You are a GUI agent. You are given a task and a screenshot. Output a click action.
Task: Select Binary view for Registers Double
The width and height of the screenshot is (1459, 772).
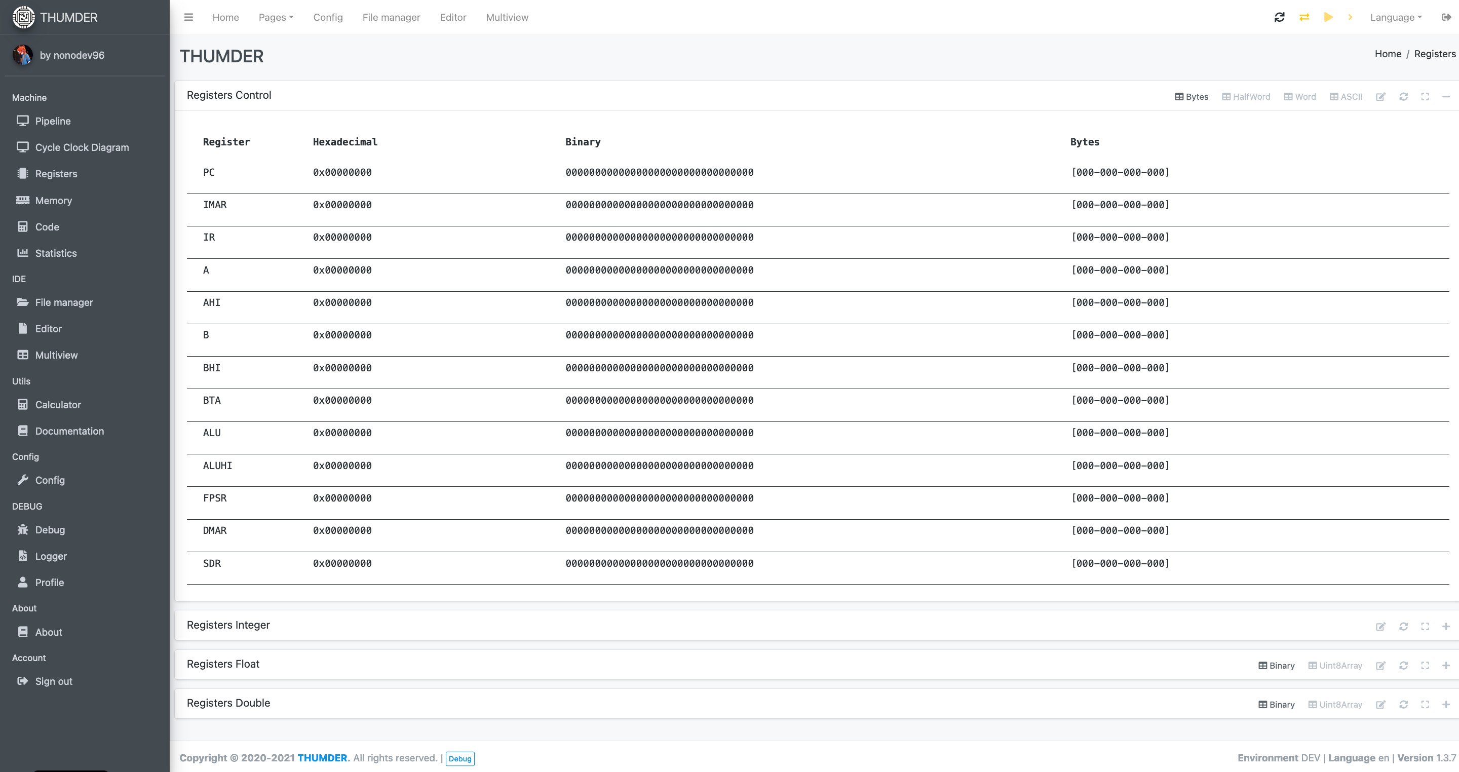pos(1277,705)
